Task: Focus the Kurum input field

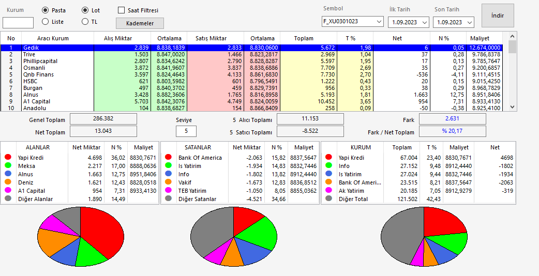Action: click(18, 23)
